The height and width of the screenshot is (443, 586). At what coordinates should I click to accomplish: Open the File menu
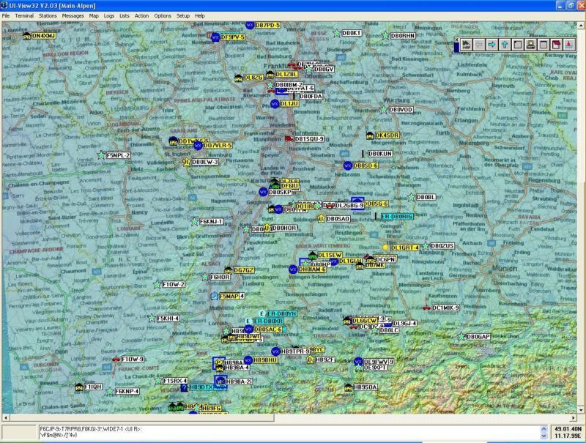pos(7,15)
